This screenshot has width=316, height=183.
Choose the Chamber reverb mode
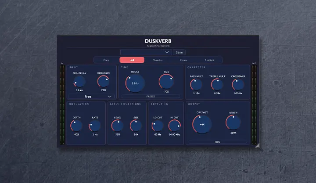pos(158,60)
